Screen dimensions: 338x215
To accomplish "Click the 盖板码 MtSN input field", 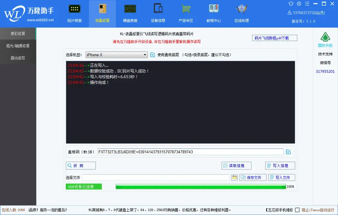I will [190, 152].
